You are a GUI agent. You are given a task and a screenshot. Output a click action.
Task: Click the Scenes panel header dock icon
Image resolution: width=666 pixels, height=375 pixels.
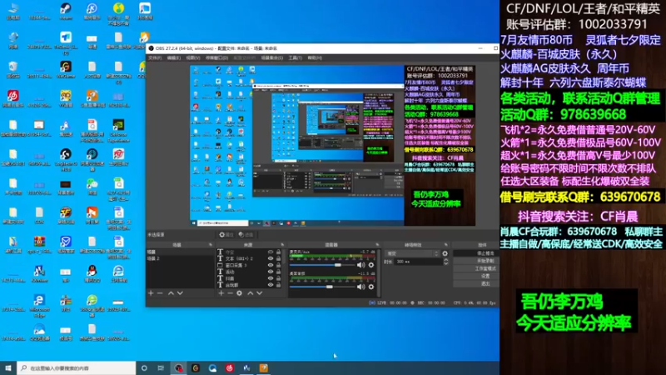211,245
